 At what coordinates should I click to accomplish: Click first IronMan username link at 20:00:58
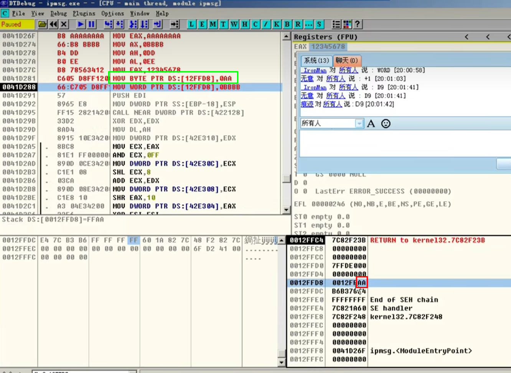[x=315, y=70]
